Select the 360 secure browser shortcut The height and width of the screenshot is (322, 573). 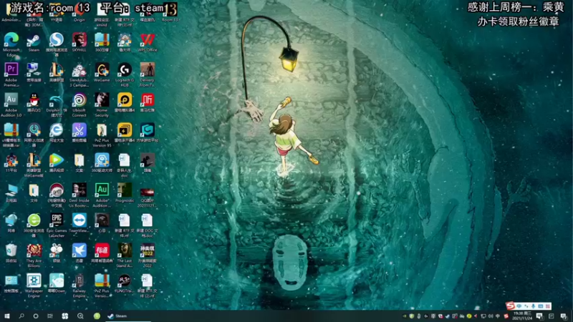click(34, 222)
